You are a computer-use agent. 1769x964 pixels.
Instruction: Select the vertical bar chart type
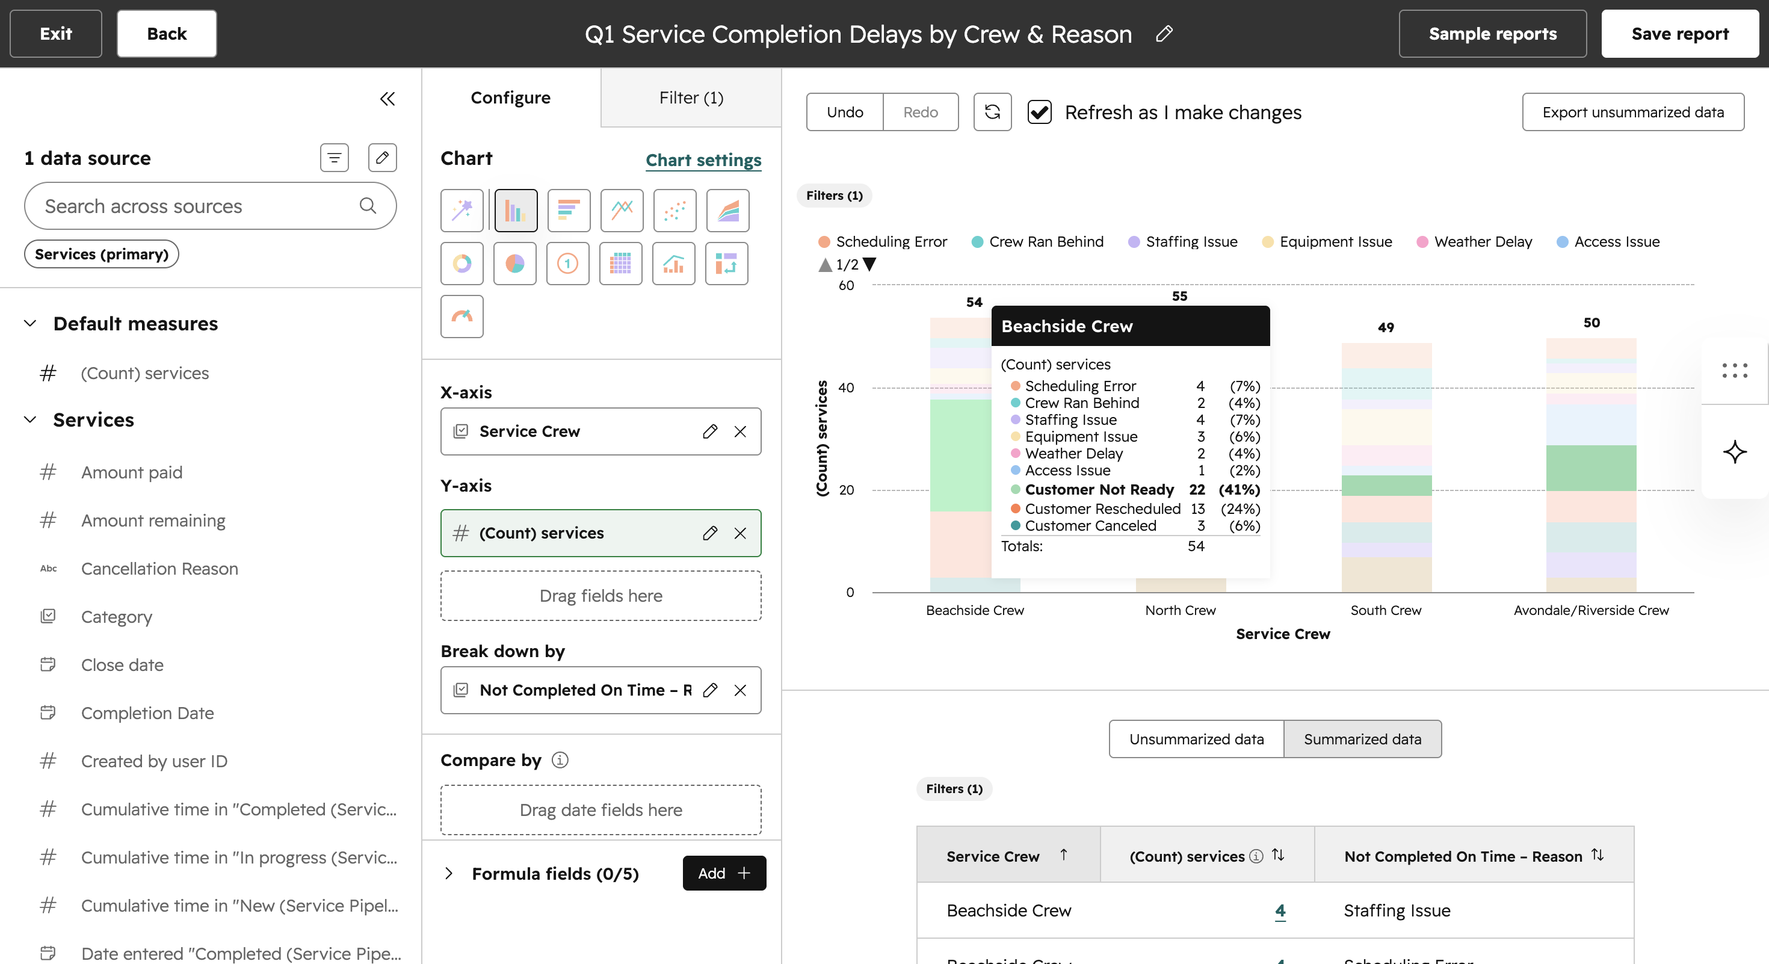(516, 210)
